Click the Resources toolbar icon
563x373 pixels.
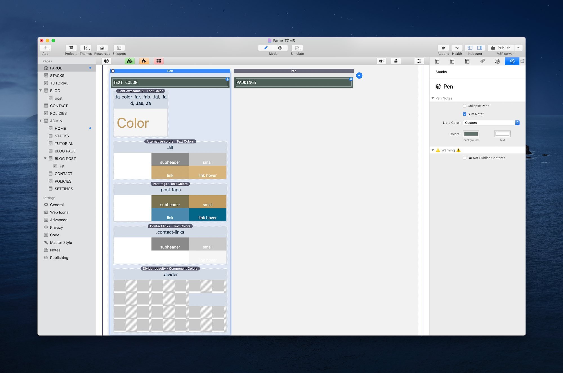[x=102, y=48]
